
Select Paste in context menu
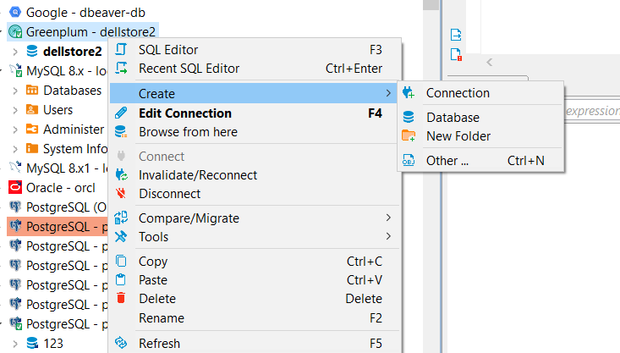(x=255, y=280)
